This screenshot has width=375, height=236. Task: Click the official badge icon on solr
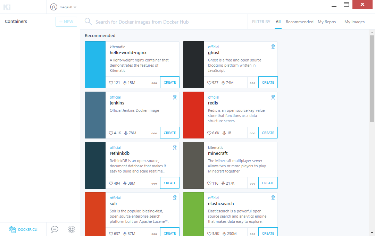175,198
